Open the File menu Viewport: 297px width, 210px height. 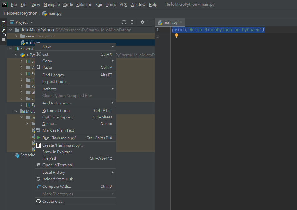pyautogui.click(x=14, y=5)
